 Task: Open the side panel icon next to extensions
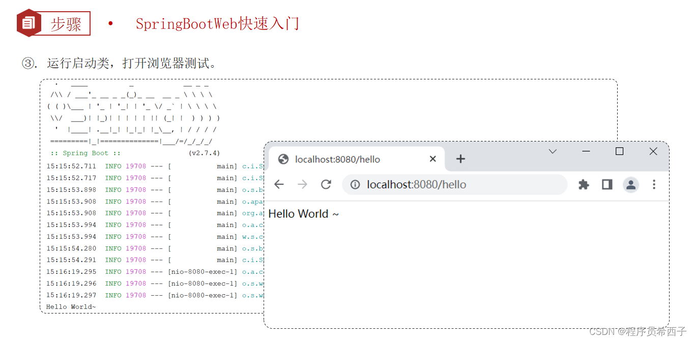click(606, 185)
